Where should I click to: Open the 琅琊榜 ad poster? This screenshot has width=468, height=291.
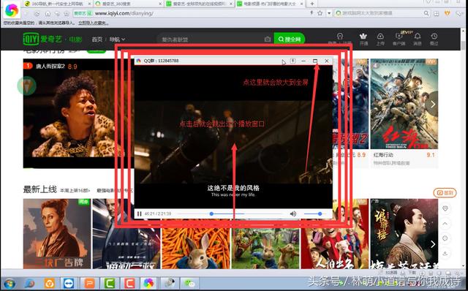pyautogui.click(x=404, y=234)
